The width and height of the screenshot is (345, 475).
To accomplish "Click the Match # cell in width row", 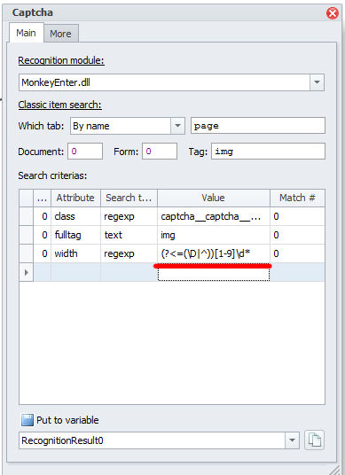I will (297, 253).
